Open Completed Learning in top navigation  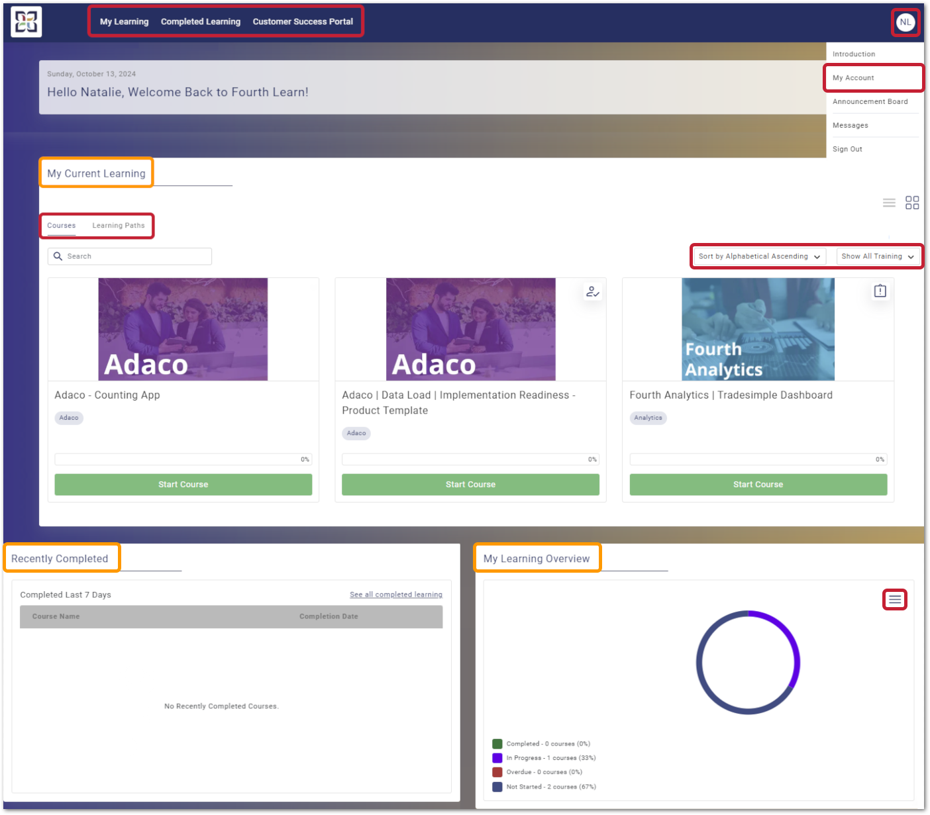(201, 22)
